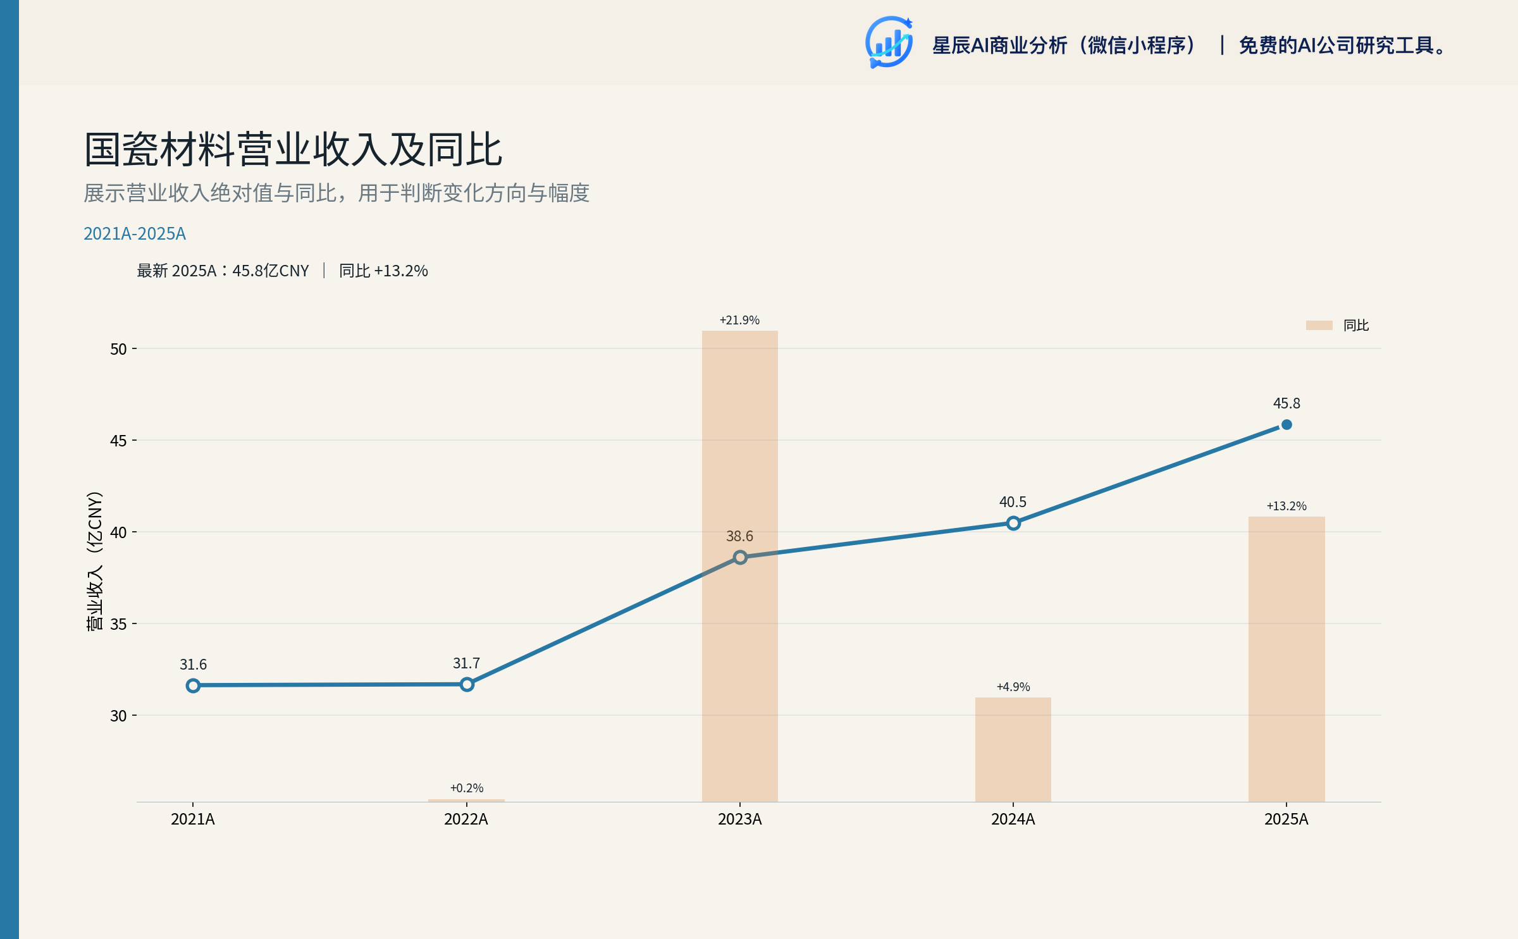
Task: Click the +21.9% label
Action: [x=739, y=320]
